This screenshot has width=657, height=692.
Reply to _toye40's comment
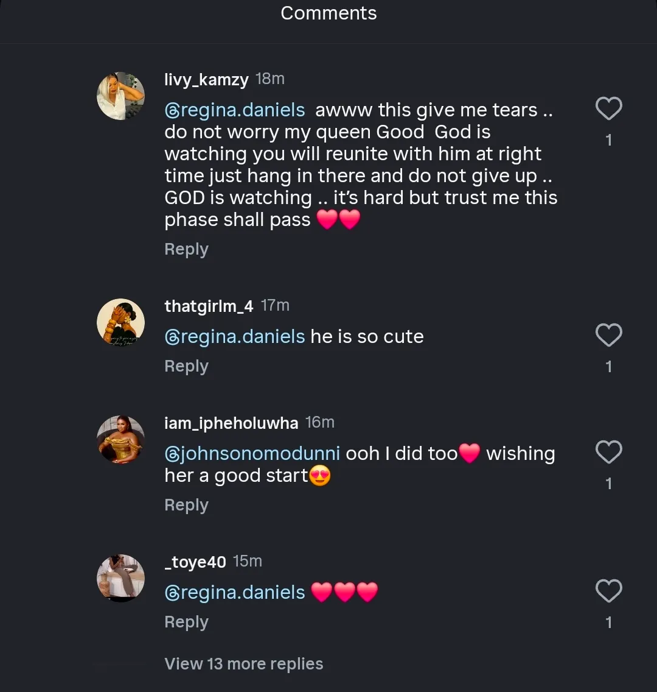pos(186,622)
